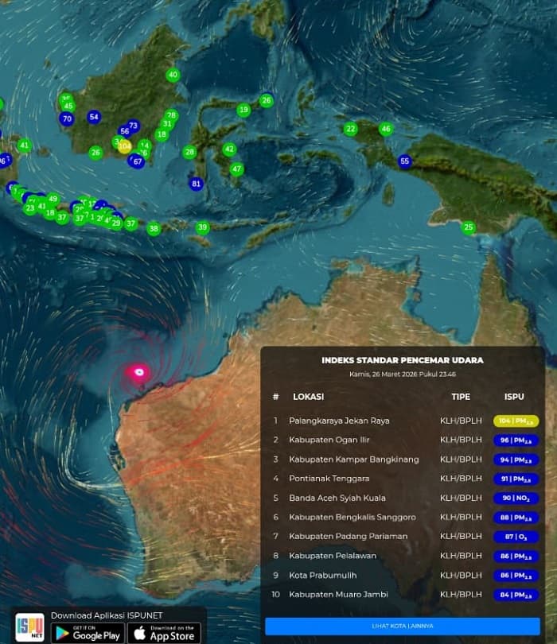Click the blue 54 marker on Kalimantan

(x=94, y=117)
